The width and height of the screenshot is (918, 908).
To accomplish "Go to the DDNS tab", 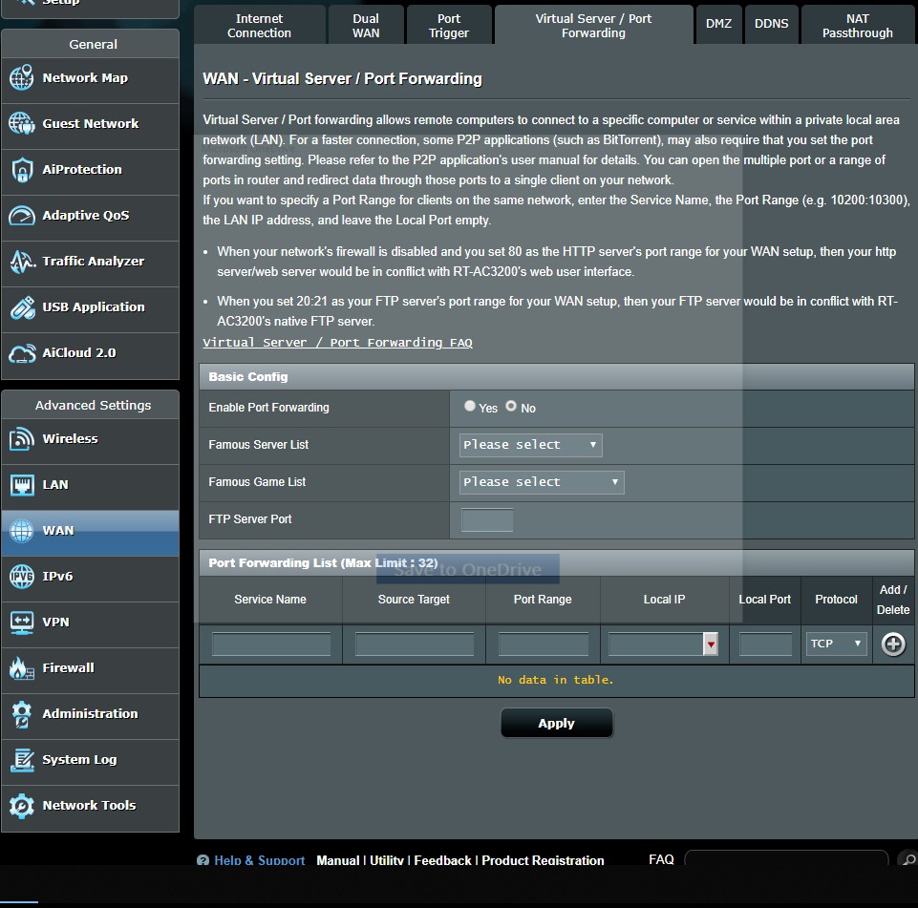I will 771,24.
